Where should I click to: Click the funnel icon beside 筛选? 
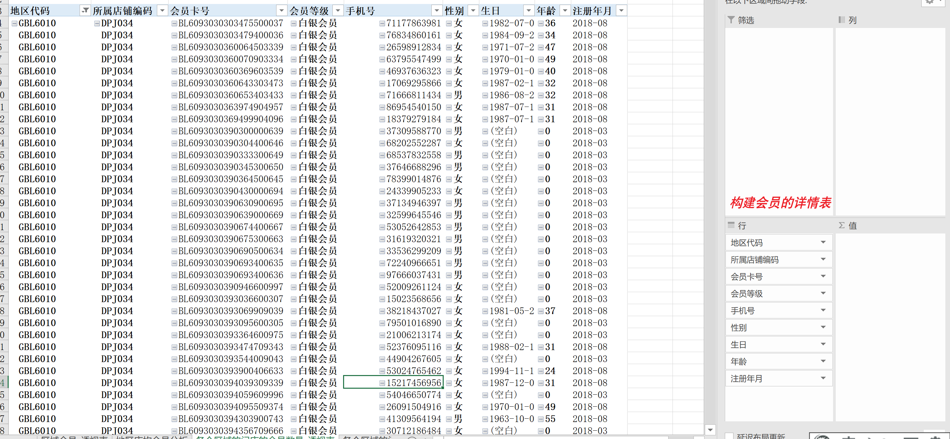pos(731,20)
